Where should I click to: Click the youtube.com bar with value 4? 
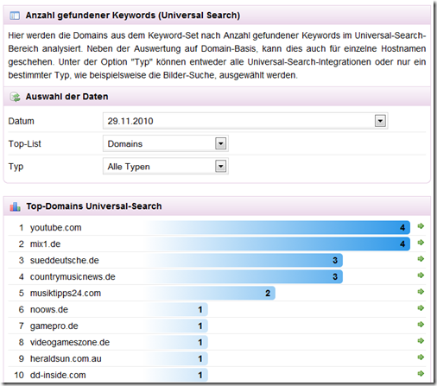point(278,227)
